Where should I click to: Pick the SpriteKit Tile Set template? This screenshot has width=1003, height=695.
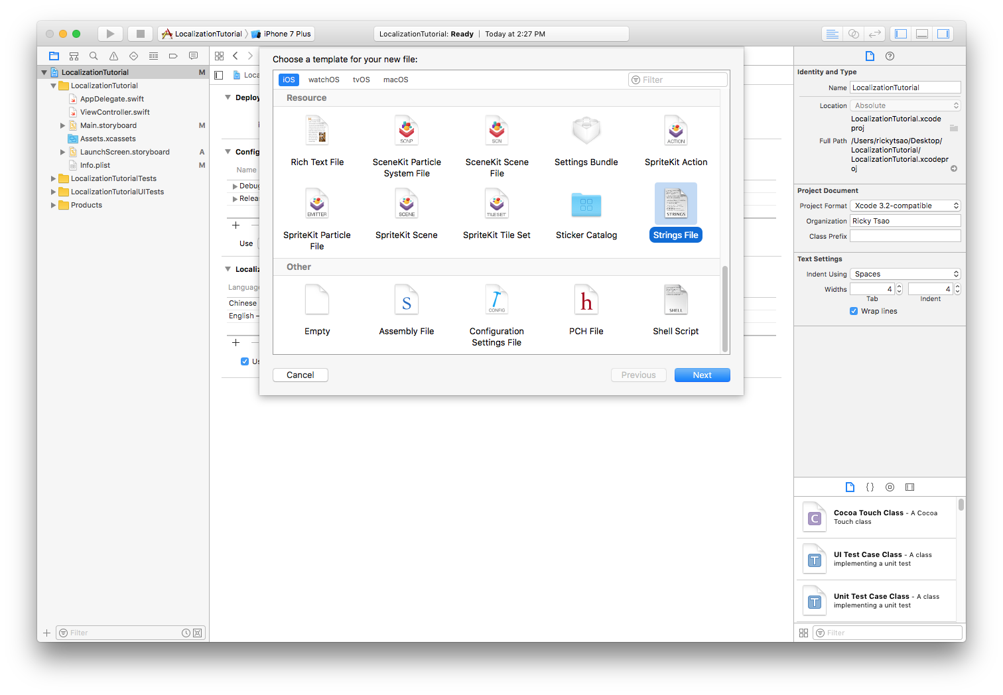[x=497, y=214]
